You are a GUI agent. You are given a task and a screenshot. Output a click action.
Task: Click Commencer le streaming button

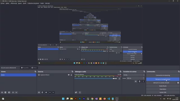pyautogui.click(x=163, y=75)
